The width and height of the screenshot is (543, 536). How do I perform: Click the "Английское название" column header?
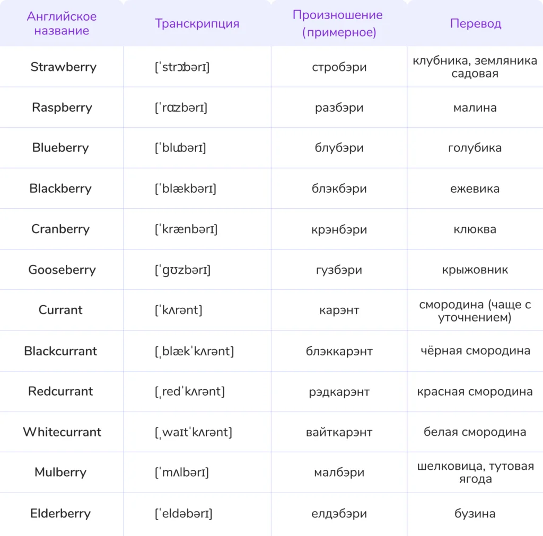62,23
